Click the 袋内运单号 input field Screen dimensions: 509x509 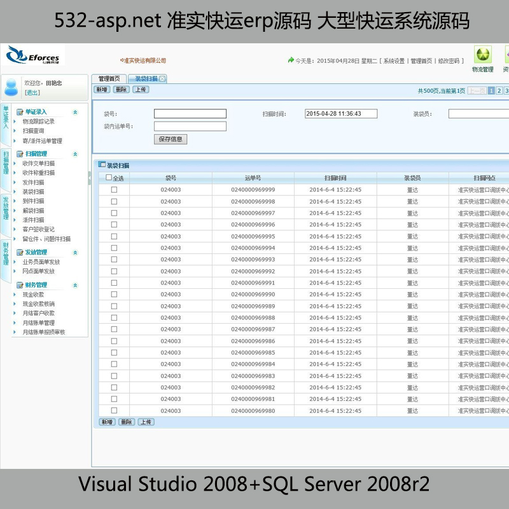[190, 126]
